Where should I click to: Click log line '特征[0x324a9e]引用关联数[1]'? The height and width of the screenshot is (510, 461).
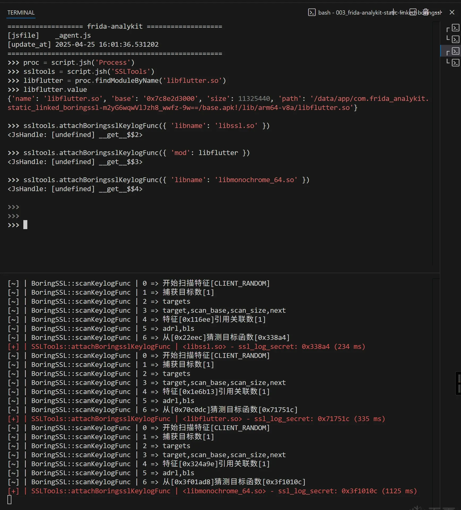(x=216, y=464)
